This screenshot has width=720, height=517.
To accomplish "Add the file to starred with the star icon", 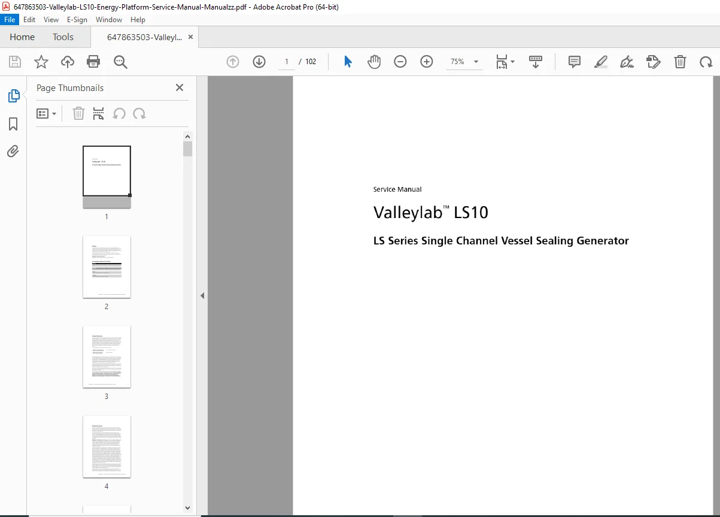I will [x=41, y=62].
